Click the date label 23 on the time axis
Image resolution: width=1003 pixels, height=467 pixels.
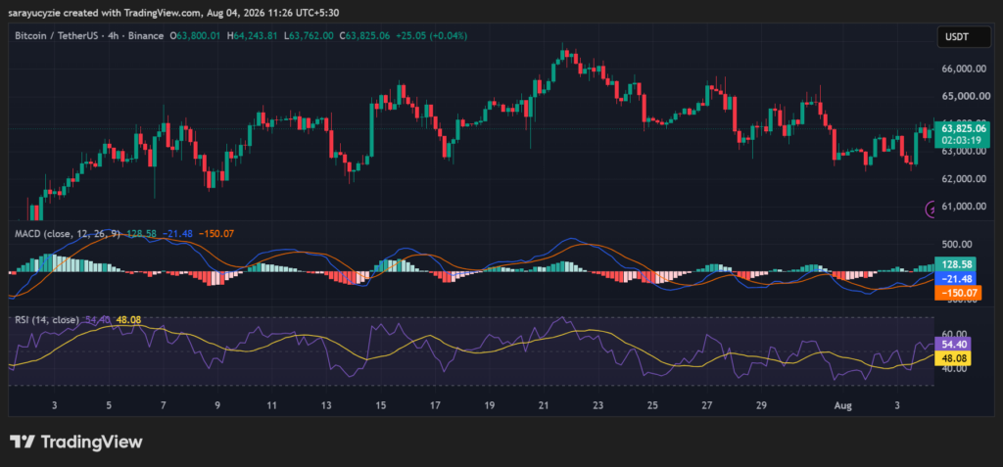click(x=598, y=405)
